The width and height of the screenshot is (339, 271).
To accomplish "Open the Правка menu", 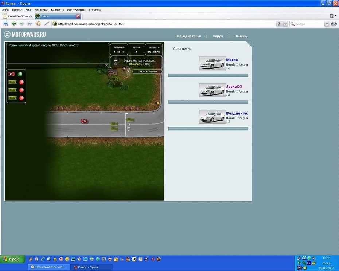I will (17, 10).
